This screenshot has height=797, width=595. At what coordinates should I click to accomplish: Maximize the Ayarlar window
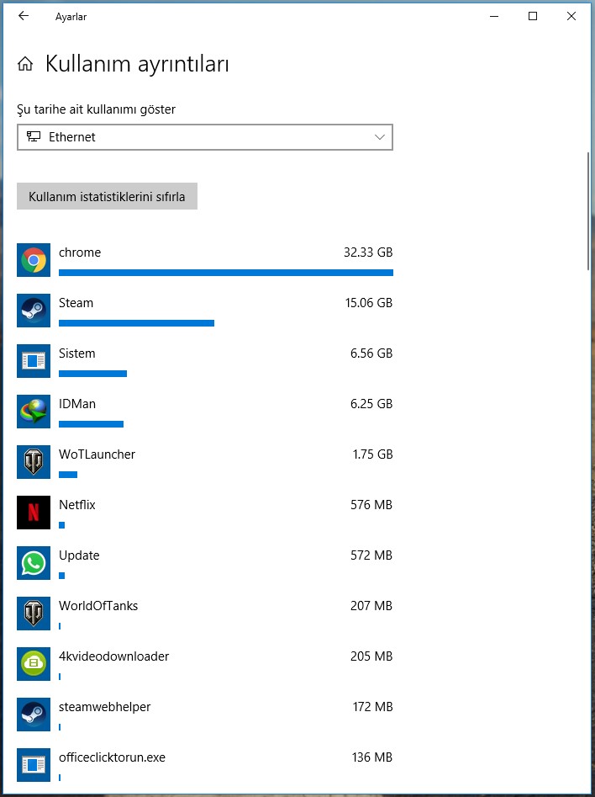[x=533, y=16]
